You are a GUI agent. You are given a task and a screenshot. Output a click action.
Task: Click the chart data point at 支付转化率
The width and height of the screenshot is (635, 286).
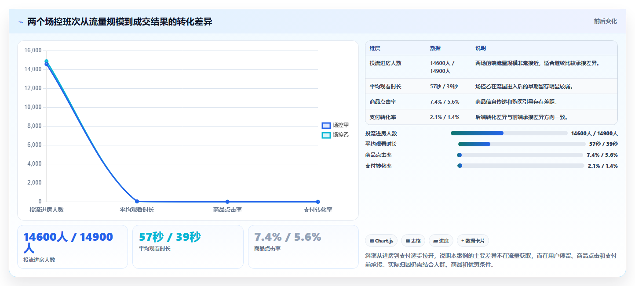(x=318, y=202)
